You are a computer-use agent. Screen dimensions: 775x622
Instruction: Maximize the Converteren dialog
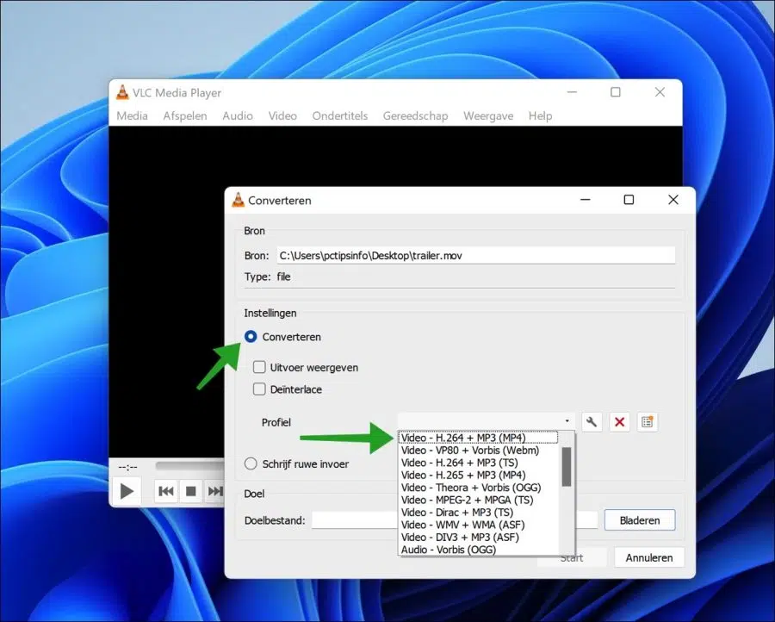click(629, 200)
